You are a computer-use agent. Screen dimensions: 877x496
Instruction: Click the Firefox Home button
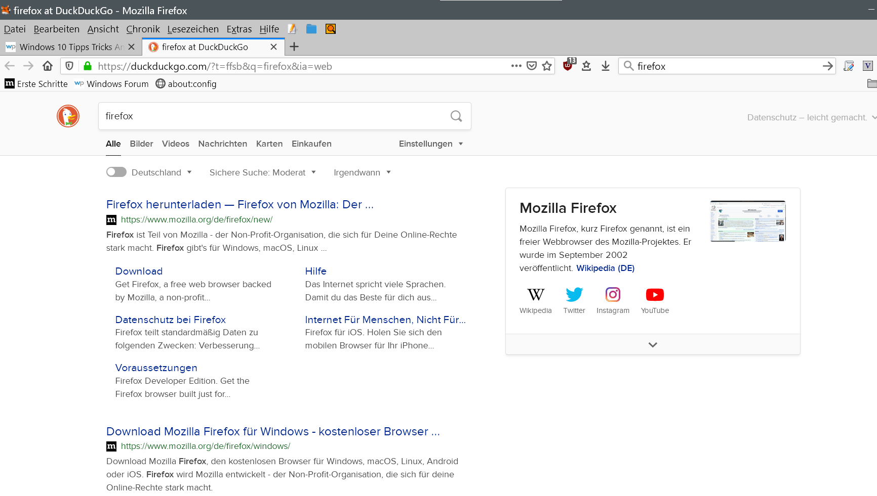point(48,66)
